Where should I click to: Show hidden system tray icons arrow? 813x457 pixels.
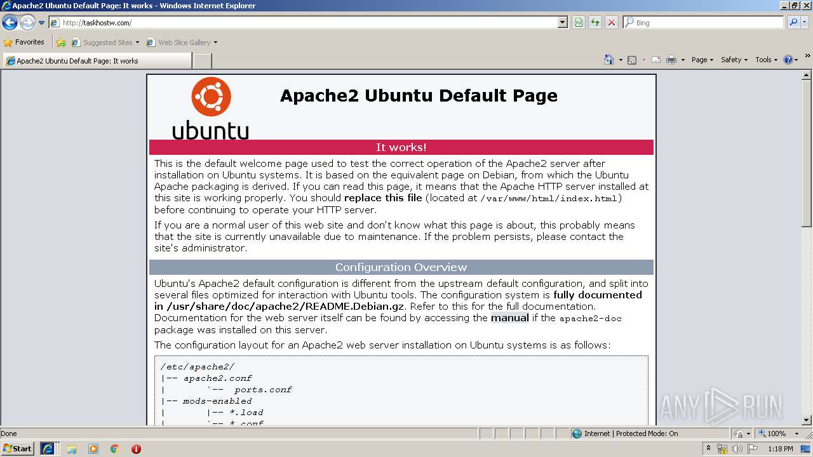(x=709, y=448)
